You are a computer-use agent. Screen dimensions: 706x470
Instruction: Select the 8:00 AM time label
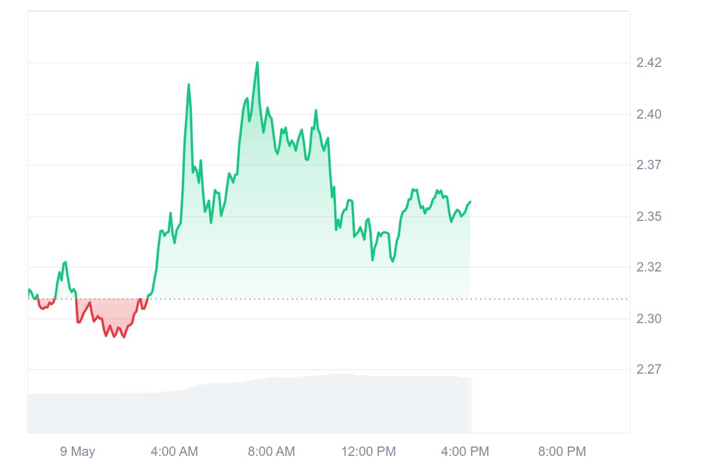pos(271,452)
